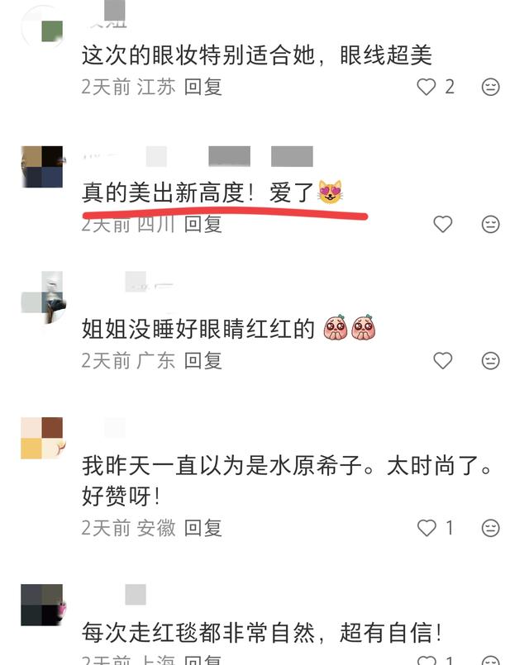Tap 回复 on the 四川 comment
529x665 pixels.
(x=203, y=225)
